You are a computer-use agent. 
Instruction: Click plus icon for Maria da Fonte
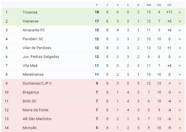click(x=180, y=110)
